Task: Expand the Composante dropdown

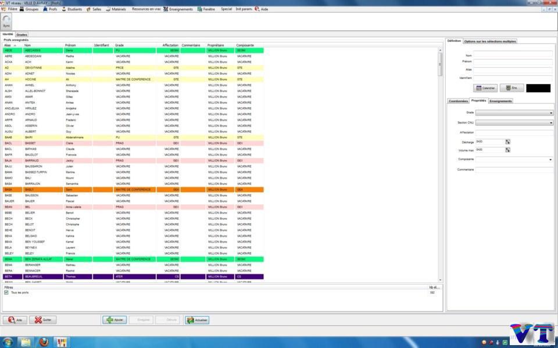Action: 550,159
